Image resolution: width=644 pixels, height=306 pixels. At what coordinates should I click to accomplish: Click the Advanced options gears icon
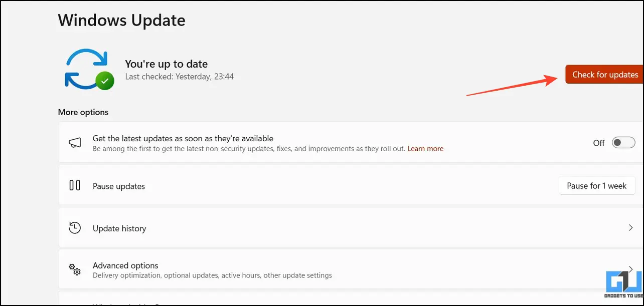[75, 269]
